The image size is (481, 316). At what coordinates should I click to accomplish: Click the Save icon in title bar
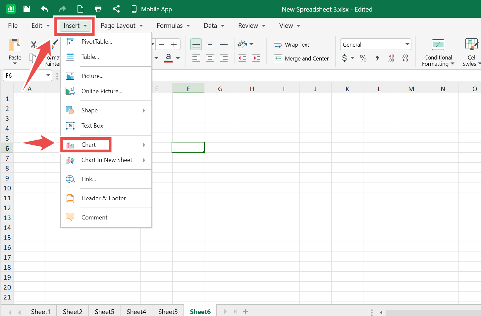27,9
